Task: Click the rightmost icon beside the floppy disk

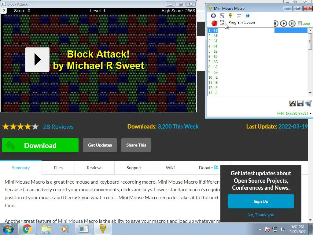Action: [x=308, y=103]
